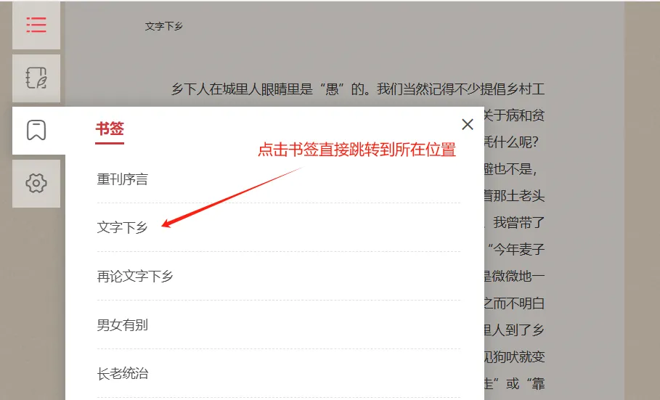Click the 文字下乡 chapter title at top
The height and width of the screenshot is (400, 660).
pos(164,26)
